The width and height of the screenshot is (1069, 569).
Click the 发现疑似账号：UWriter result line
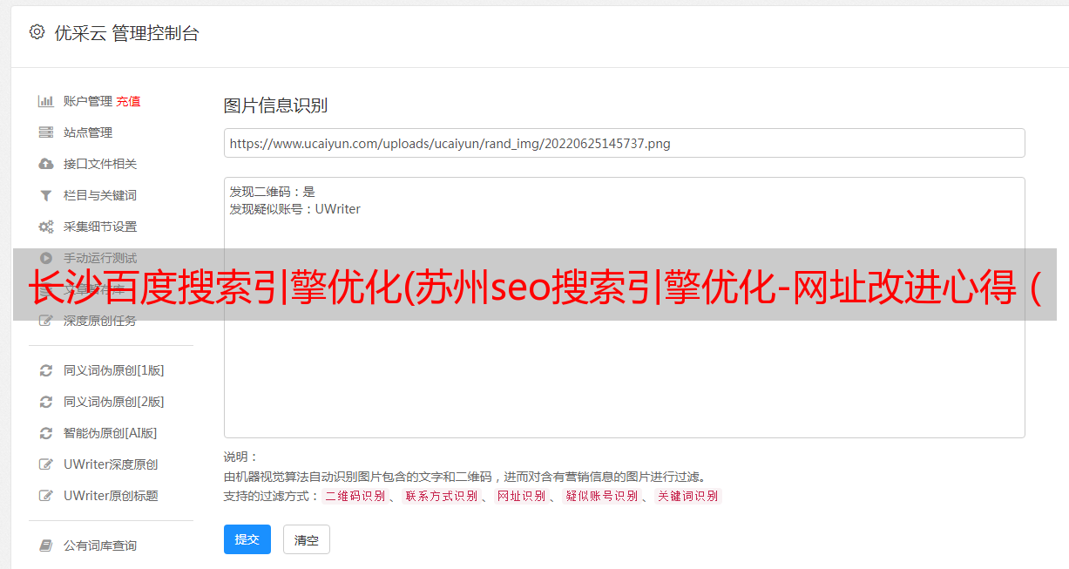(294, 209)
